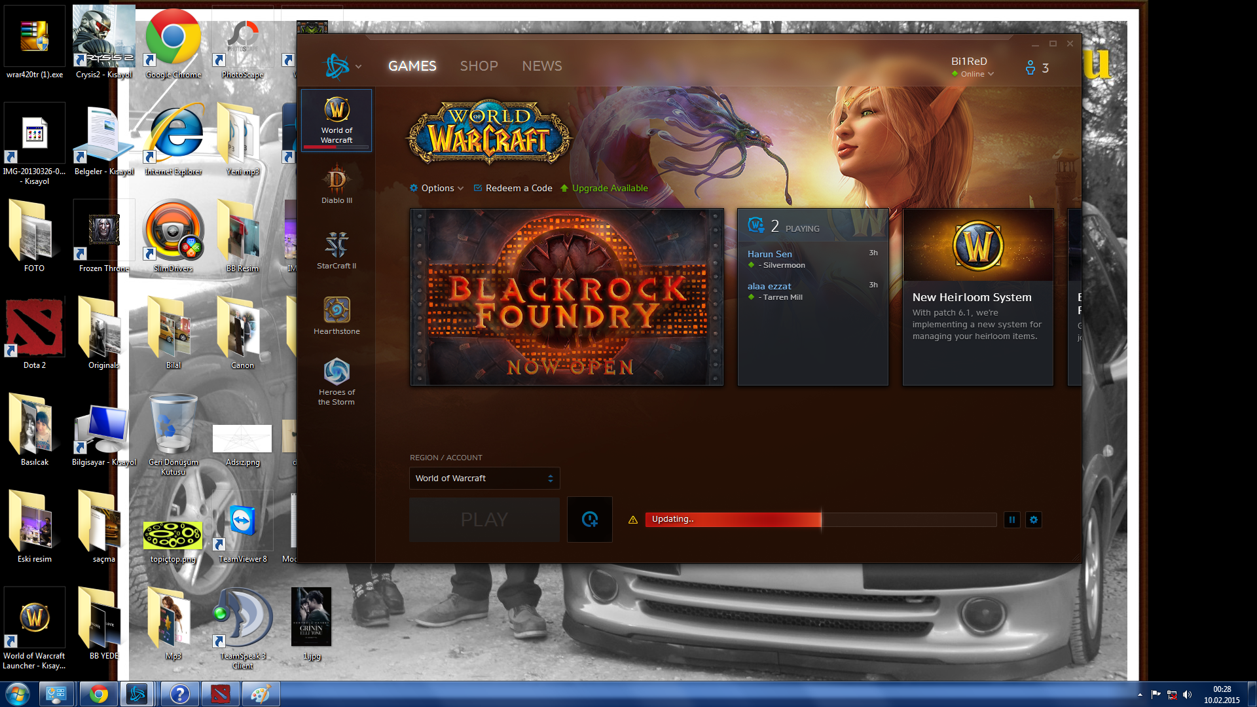The height and width of the screenshot is (707, 1257).
Task: Open World of Warcraft Launcher desktop shortcut
Action: (x=35, y=628)
